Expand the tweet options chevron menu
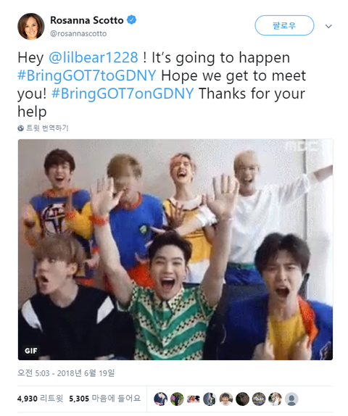The height and width of the screenshot is (416, 348). (x=328, y=26)
